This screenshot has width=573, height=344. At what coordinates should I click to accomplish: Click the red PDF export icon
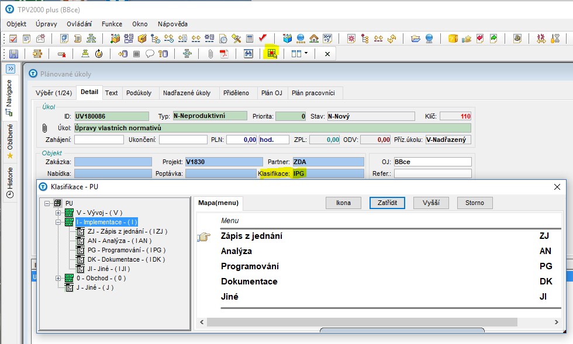click(x=224, y=54)
